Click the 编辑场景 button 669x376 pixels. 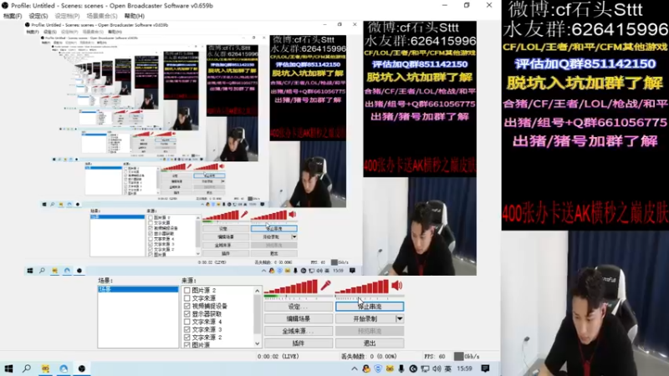coord(299,318)
